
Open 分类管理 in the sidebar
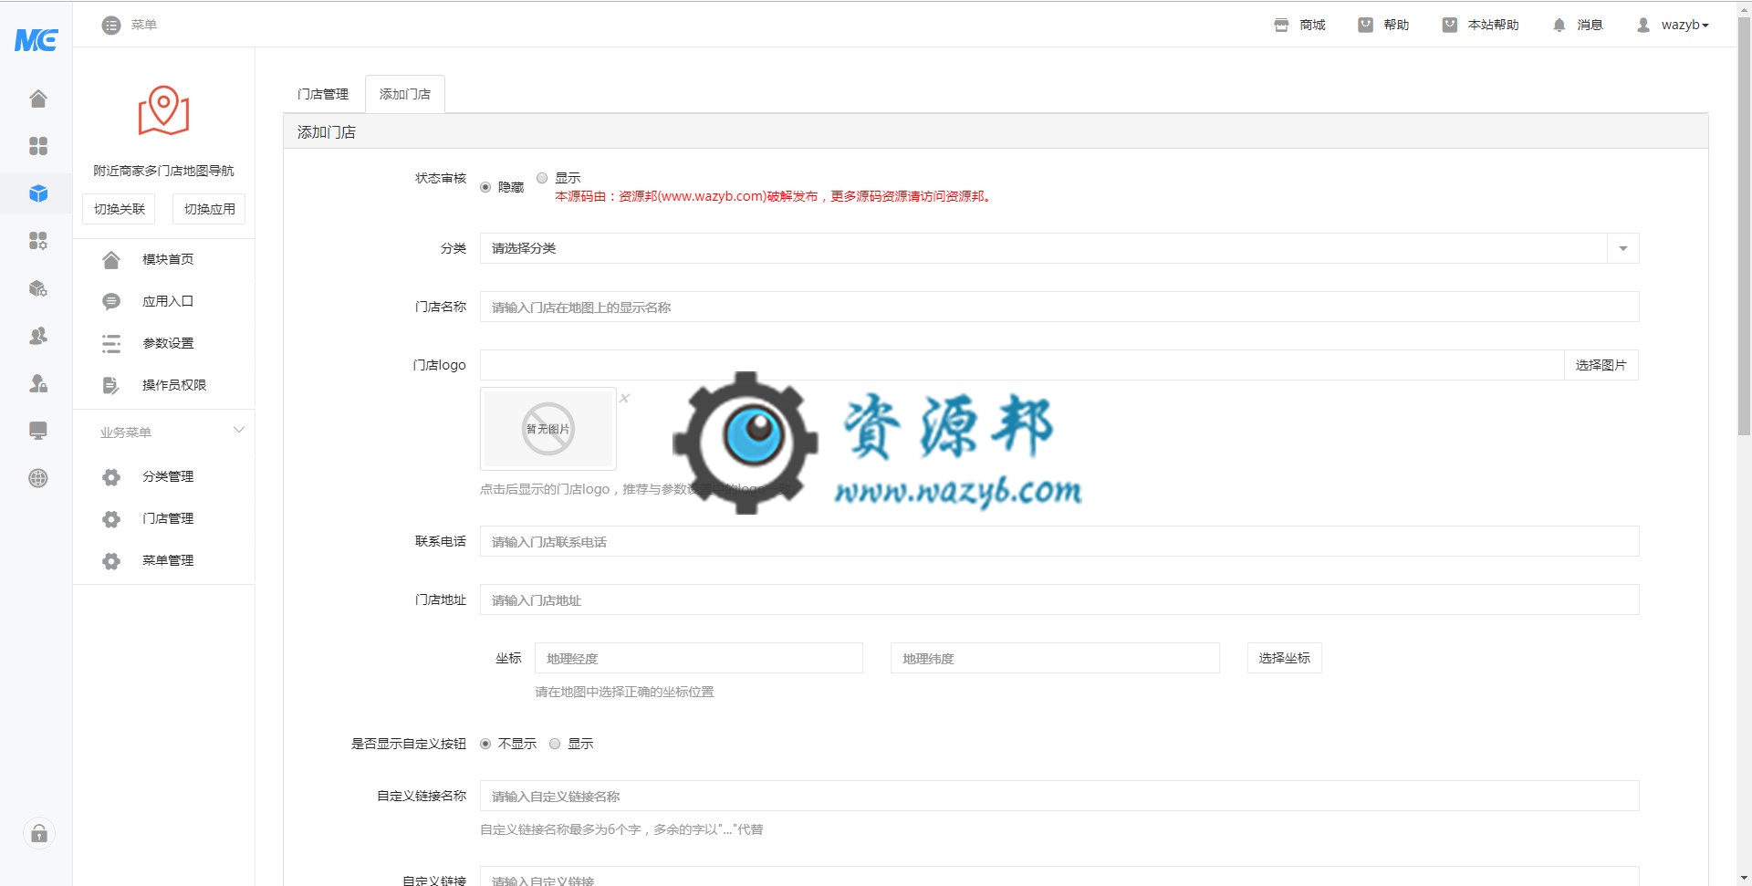point(168,476)
